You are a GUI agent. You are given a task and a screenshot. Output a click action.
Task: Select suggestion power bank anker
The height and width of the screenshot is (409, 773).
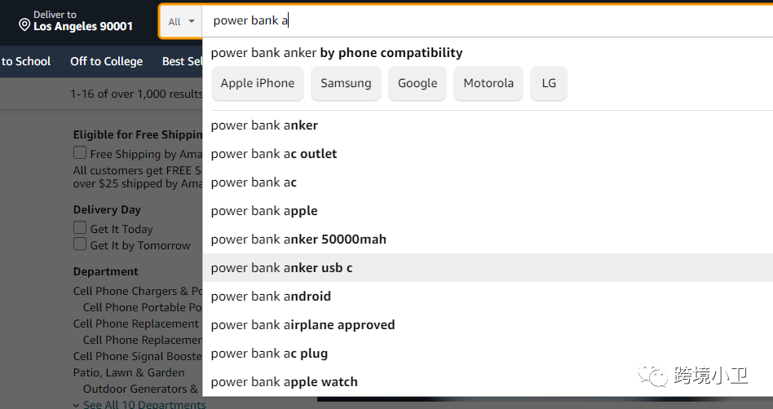(264, 125)
